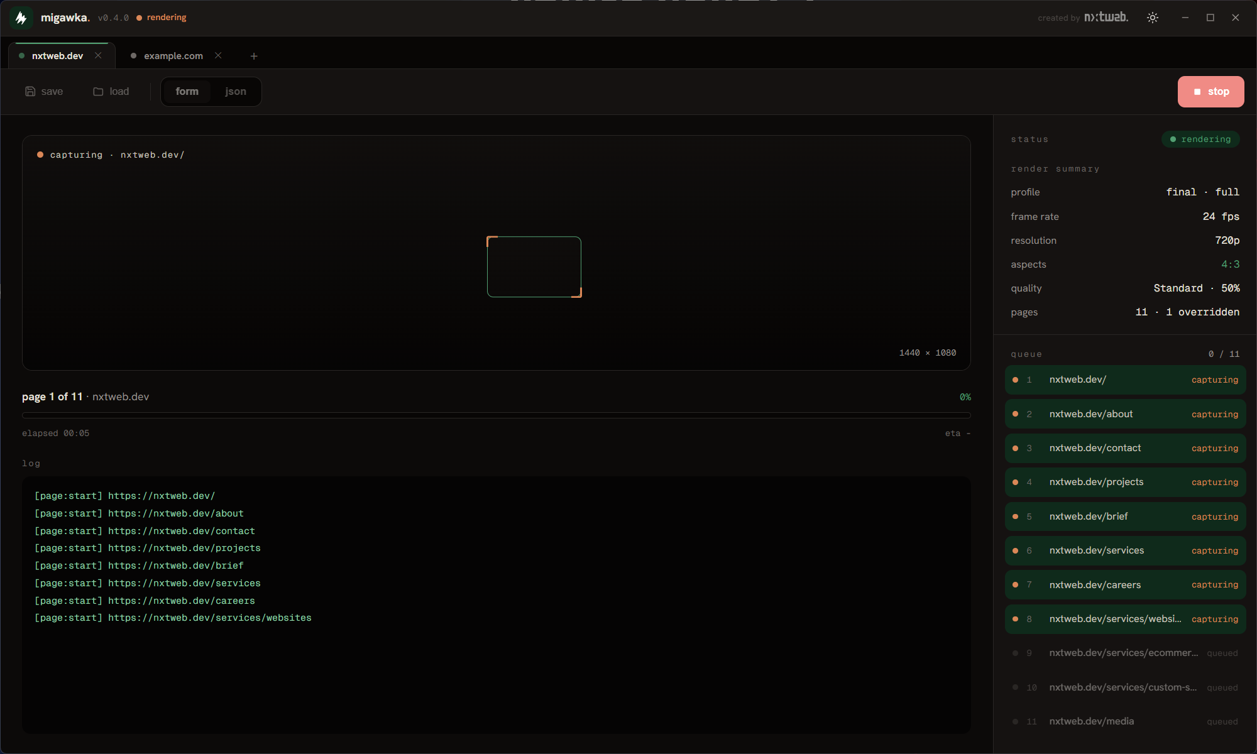Toggle the light/dark theme sun icon
This screenshot has height=754, width=1257.
tap(1153, 18)
